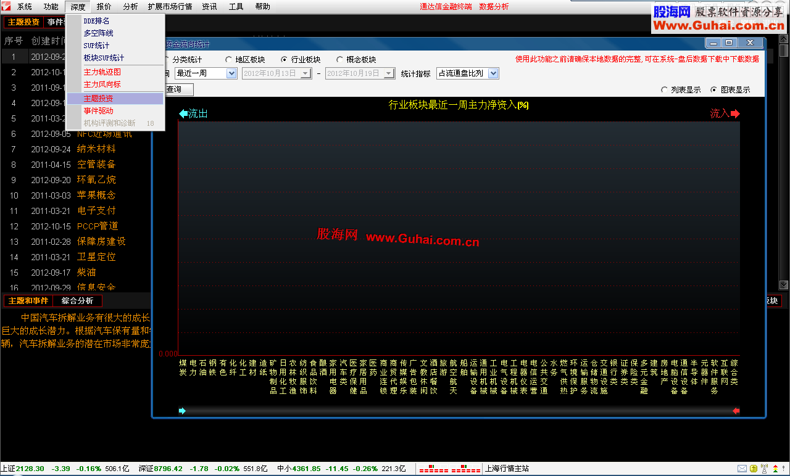Click the red-green up/down arrows status icon

[774, 469]
